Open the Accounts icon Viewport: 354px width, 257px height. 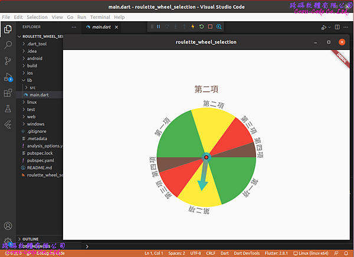pyautogui.click(x=8, y=226)
